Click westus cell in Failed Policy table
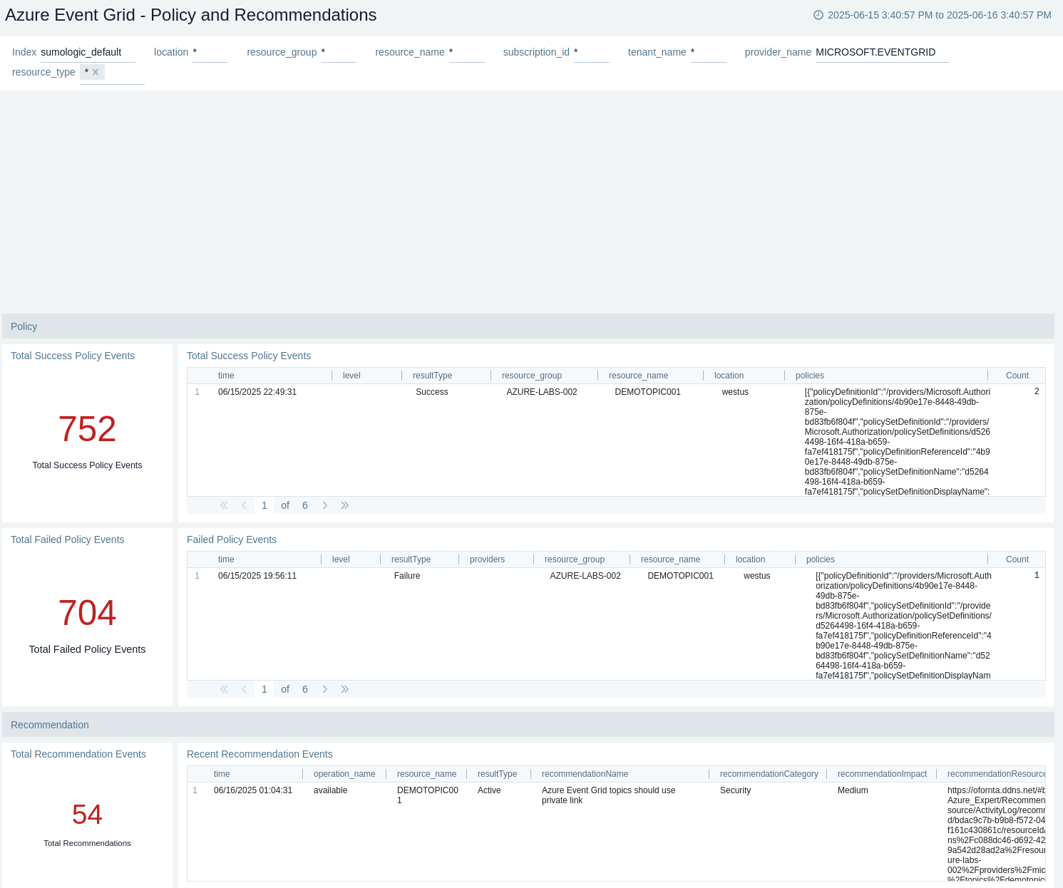The width and height of the screenshot is (1063, 888). 756,576
